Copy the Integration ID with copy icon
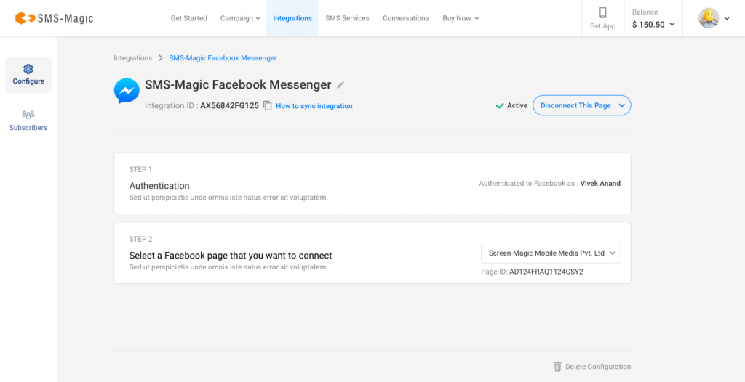Image resolution: width=745 pixels, height=382 pixels. (268, 106)
